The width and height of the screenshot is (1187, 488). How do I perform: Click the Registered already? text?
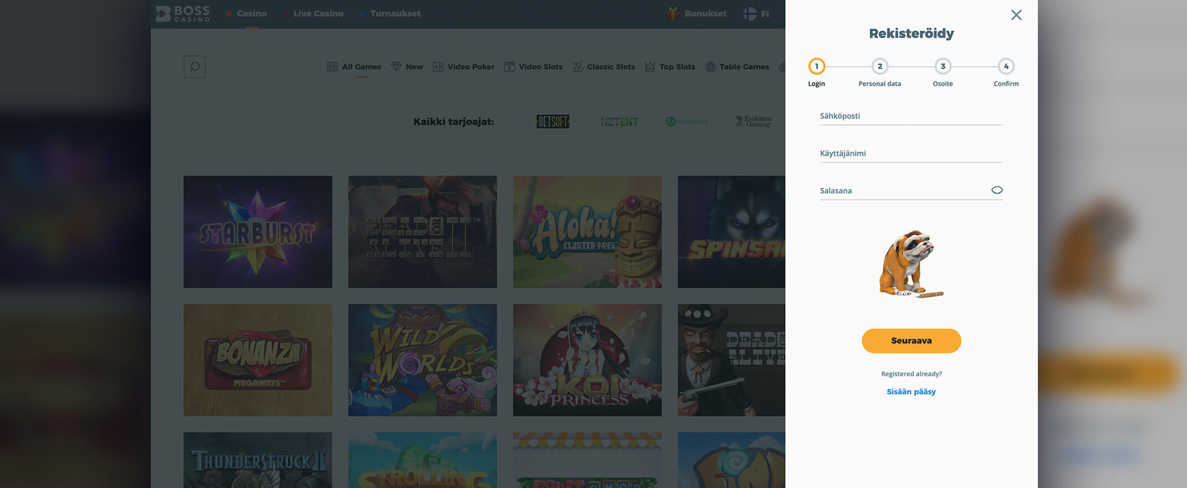coord(911,374)
